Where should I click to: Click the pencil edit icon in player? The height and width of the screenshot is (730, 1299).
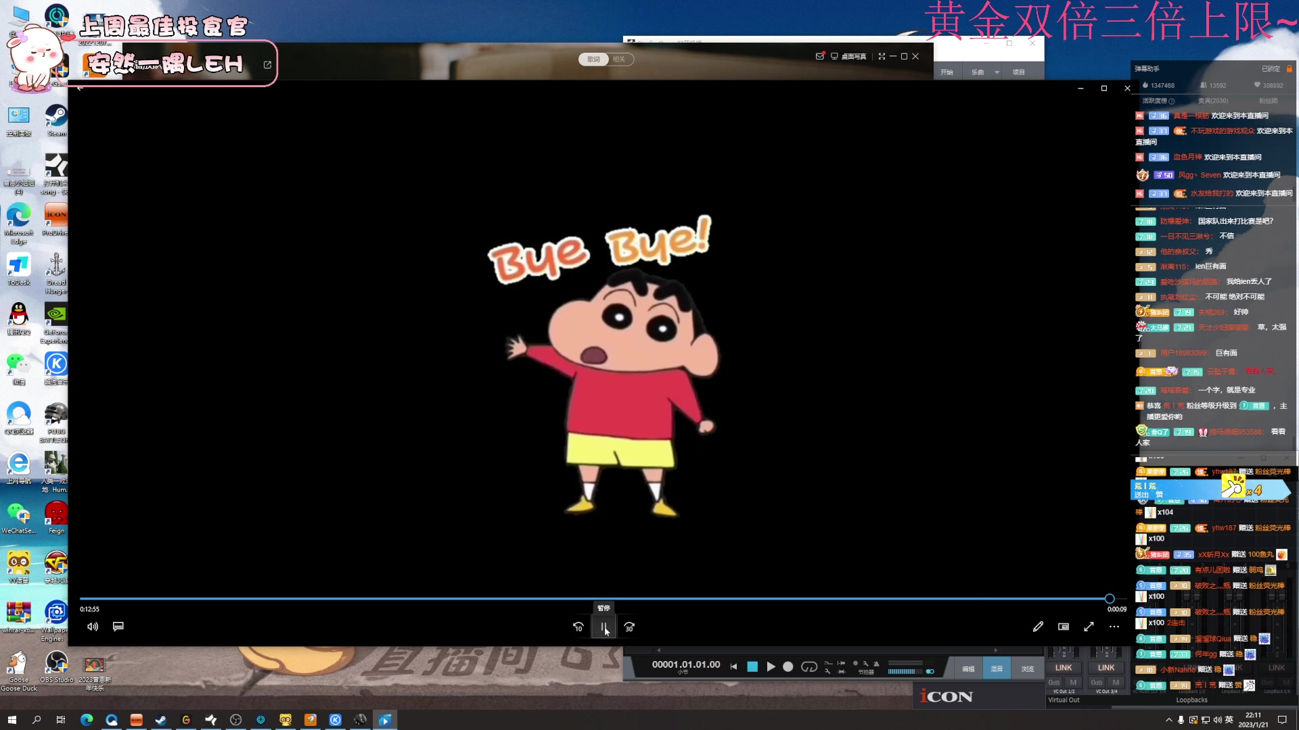[1038, 627]
